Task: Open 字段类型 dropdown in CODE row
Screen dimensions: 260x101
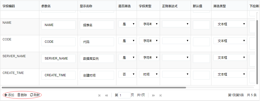Action: 149,41
